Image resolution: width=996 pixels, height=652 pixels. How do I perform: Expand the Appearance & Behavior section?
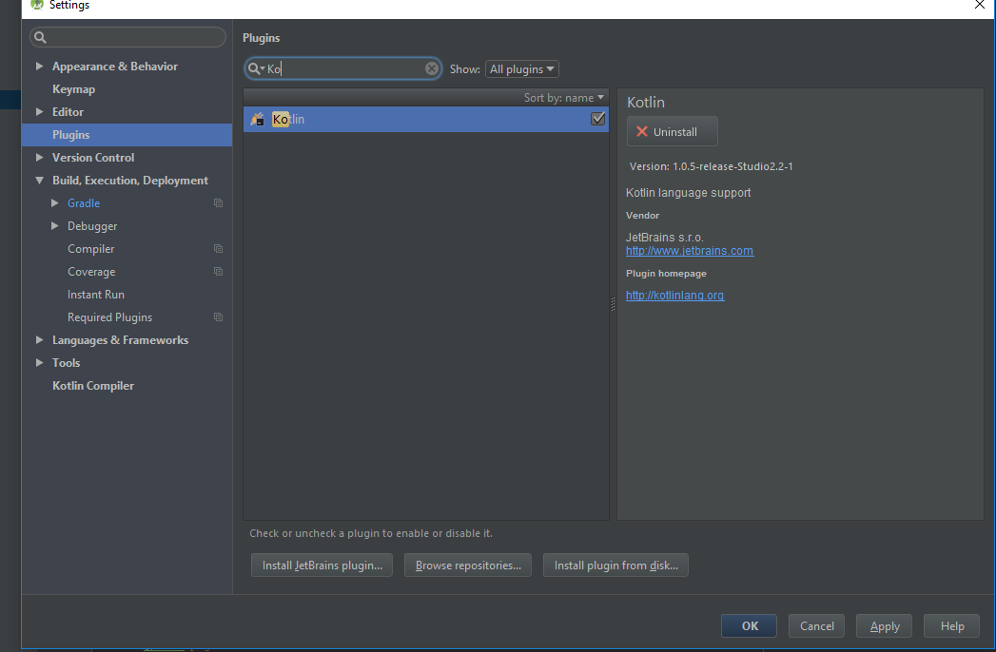(x=39, y=66)
